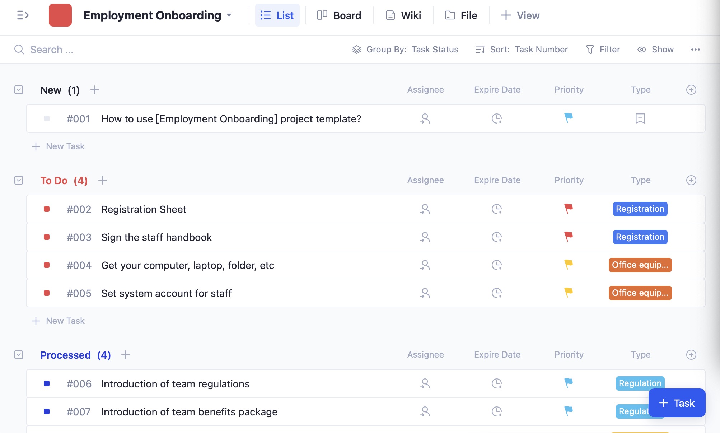This screenshot has height=433, width=720.
Task: Click New Task under the To Do group
Action: (x=58, y=321)
